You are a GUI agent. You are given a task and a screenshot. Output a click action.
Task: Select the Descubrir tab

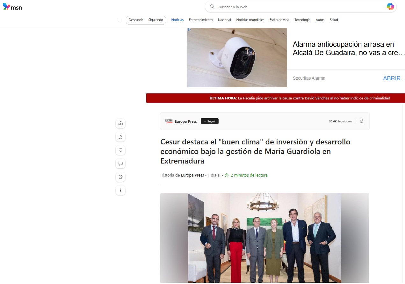(x=136, y=20)
